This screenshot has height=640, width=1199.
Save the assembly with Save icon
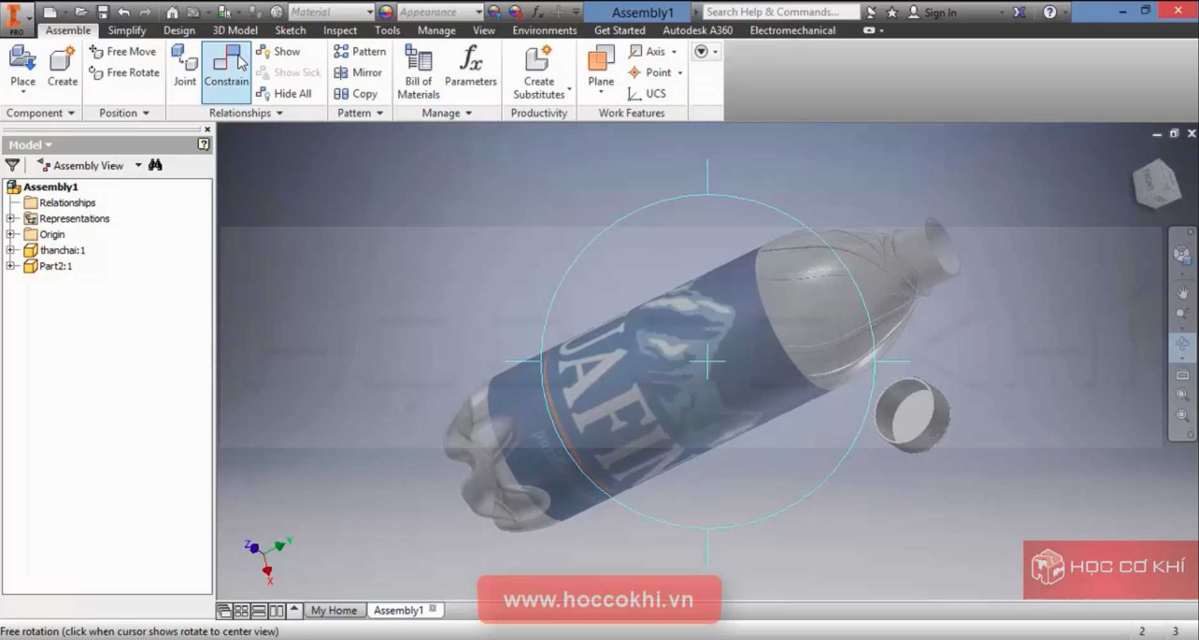[103, 12]
